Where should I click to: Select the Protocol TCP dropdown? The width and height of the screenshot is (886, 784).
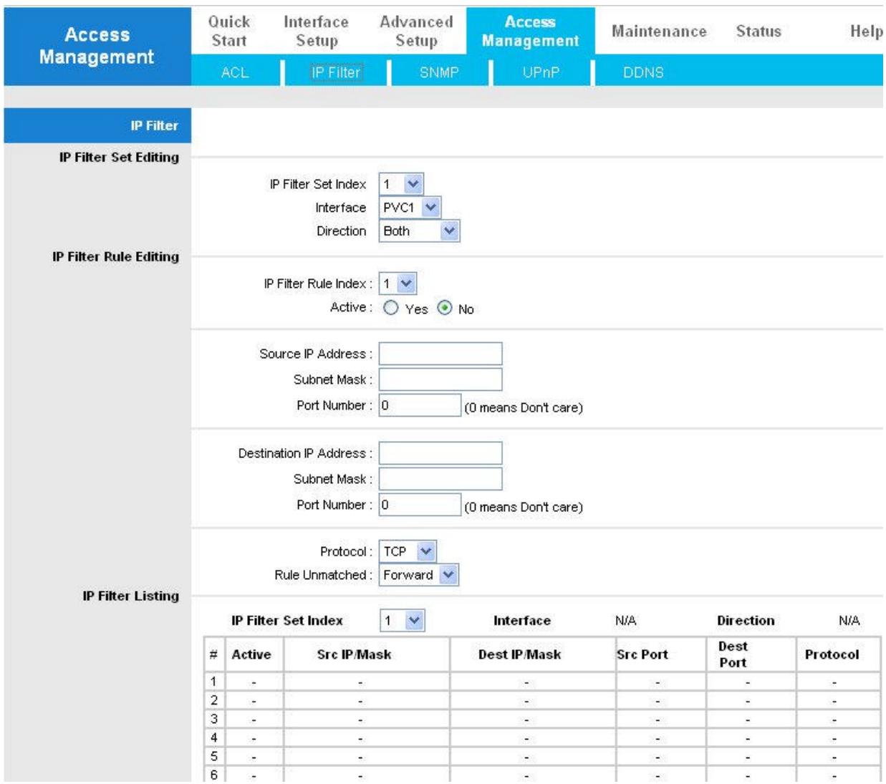click(x=408, y=551)
